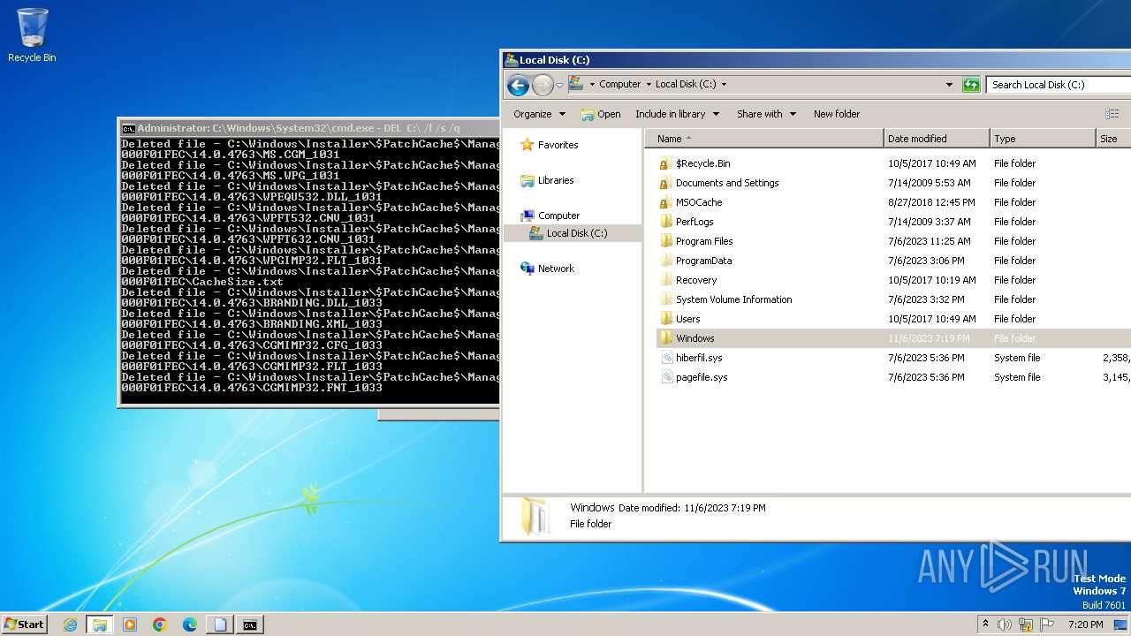Screen dimensions: 1131x636
Task: Click Local Disk (C:) in address breadcrumb
Action: pos(686,85)
